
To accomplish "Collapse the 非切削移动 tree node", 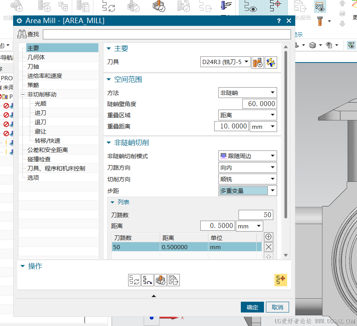I will [23, 95].
